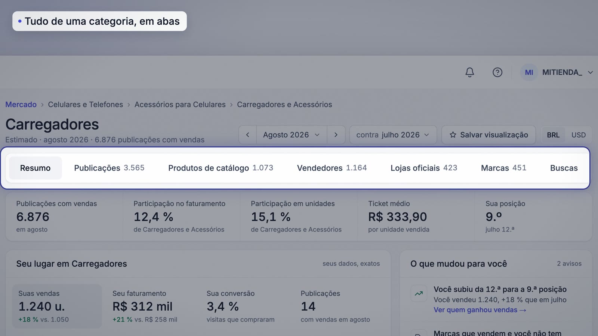
Task: Click the Você subiu da 12.ª para a 9.ª posição alert
Action: pos(500,289)
